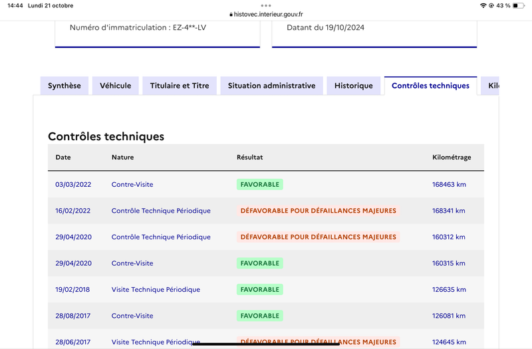Viewport: 532px width, 349px height.
Task: Open the Synthèse tab
Action: pyautogui.click(x=65, y=86)
